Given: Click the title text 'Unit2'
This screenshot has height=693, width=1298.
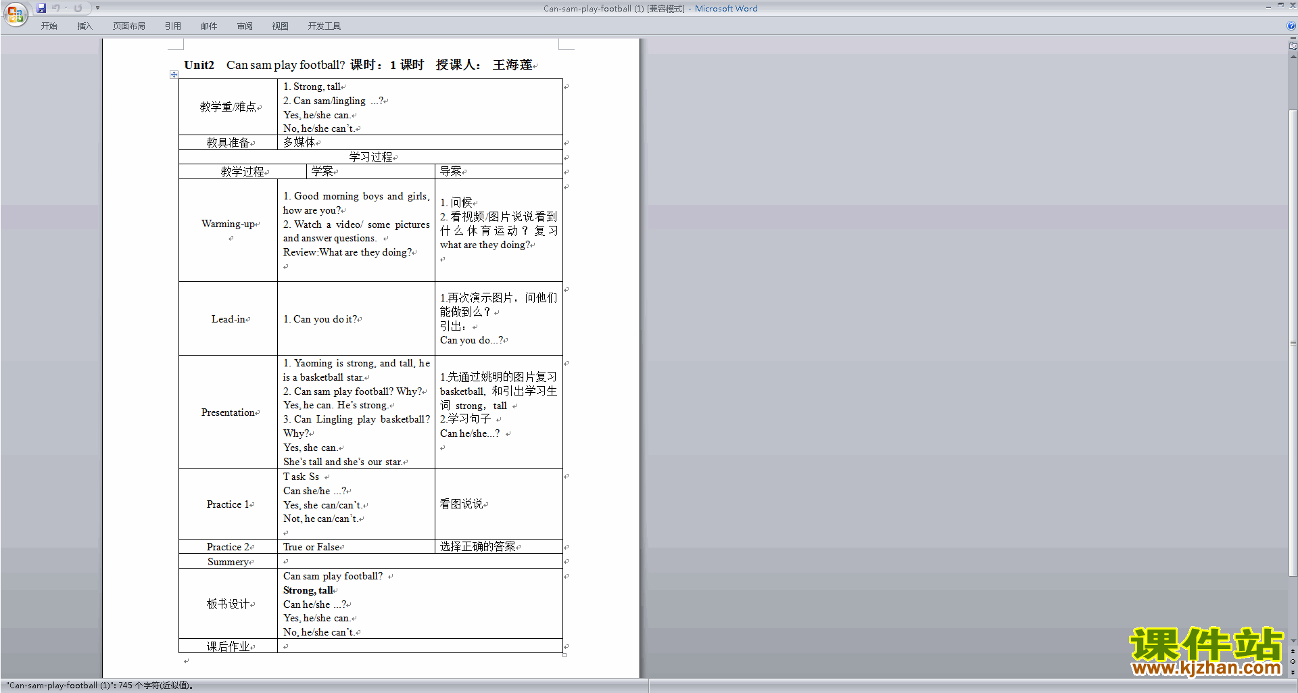Looking at the screenshot, I should [x=199, y=65].
